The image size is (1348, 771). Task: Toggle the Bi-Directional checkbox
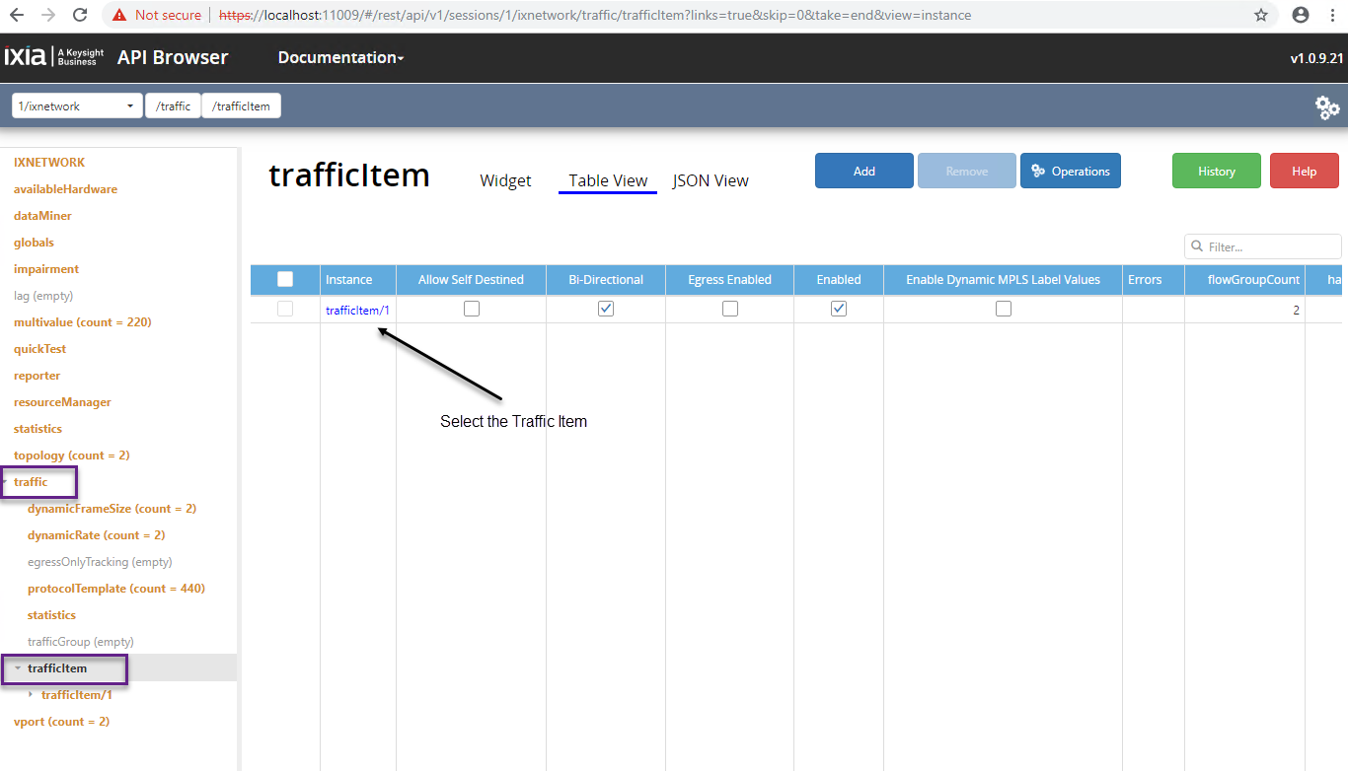606,309
